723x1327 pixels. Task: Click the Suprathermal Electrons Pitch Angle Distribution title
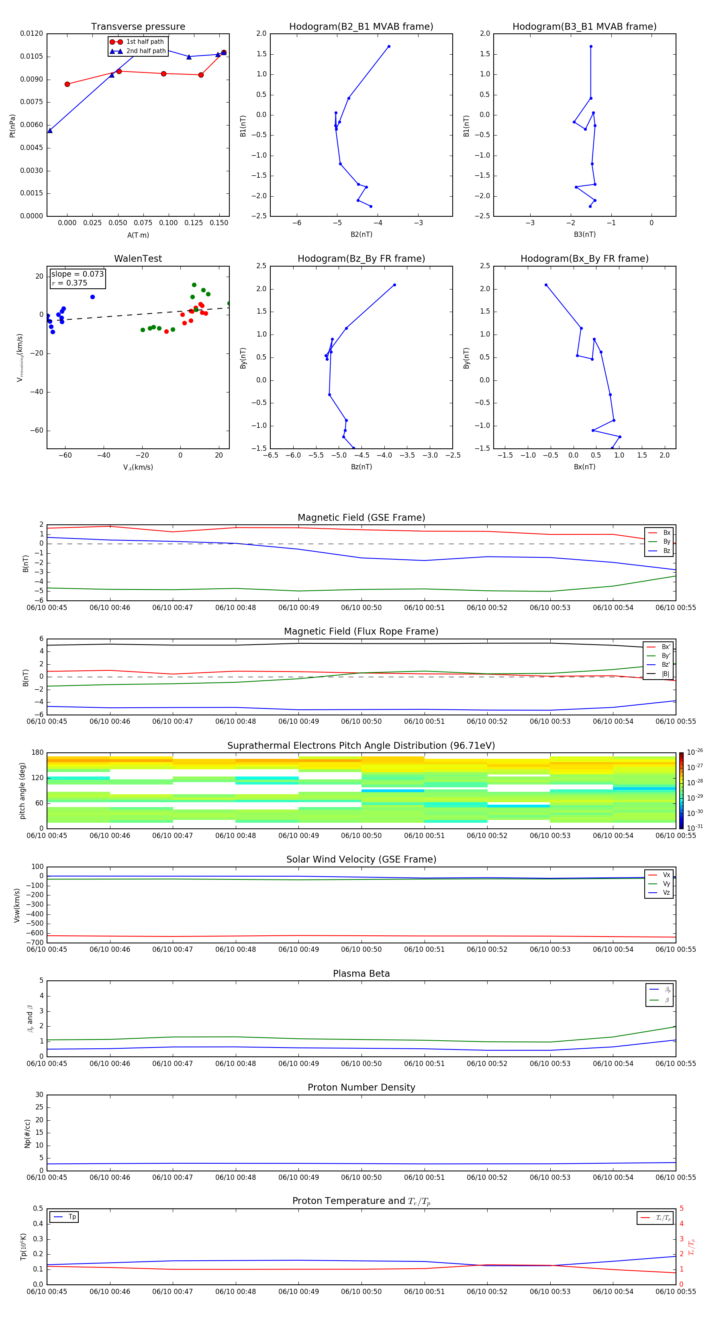pos(361,746)
